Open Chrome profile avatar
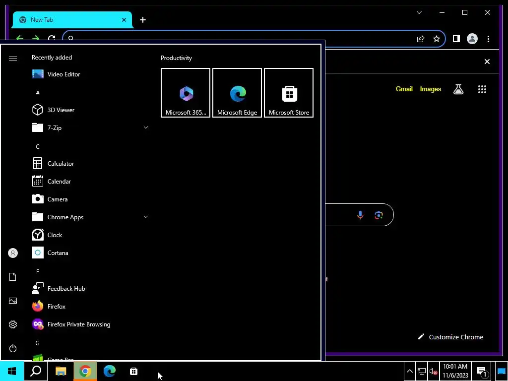Image resolution: width=508 pixels, height=381 pixels. [x=472, y=39]
